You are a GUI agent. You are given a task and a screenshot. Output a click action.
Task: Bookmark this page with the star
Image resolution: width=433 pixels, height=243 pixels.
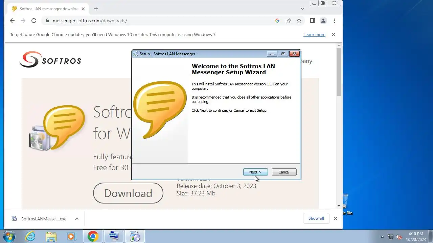299,21
